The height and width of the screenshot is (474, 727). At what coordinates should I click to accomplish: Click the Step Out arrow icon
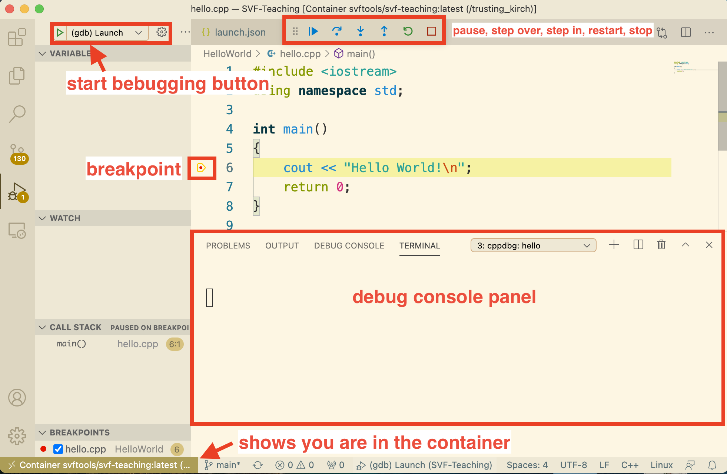(384, 31)
